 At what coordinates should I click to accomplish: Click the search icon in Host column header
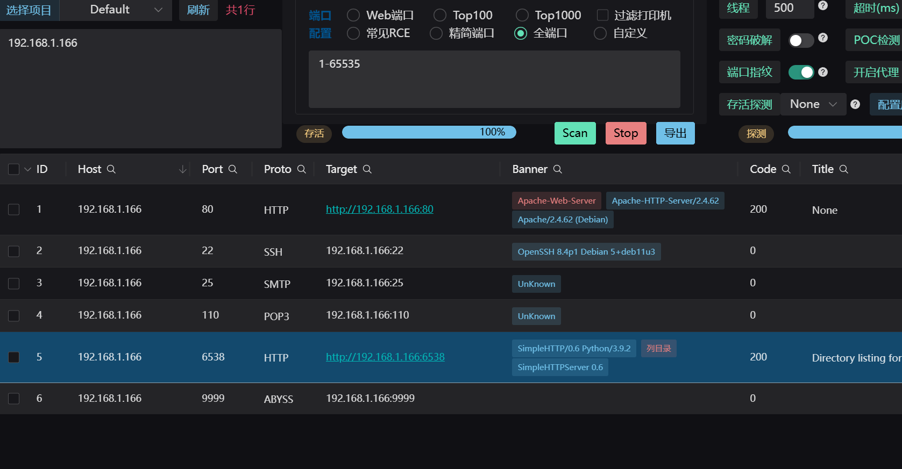tap(111, 169)
